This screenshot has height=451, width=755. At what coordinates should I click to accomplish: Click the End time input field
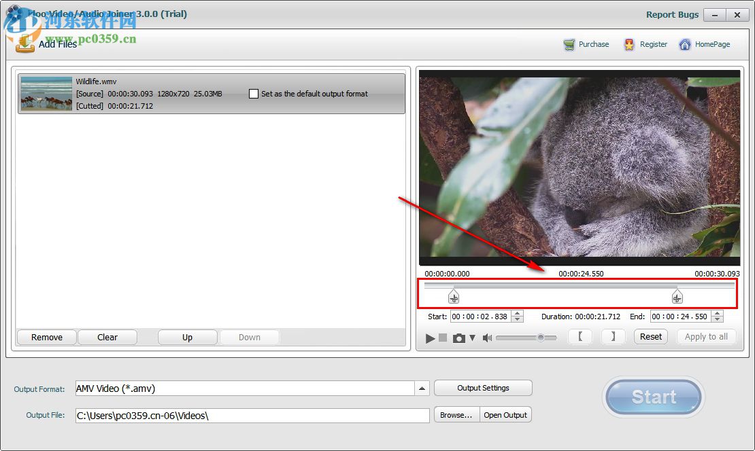(x=681, y=317)
